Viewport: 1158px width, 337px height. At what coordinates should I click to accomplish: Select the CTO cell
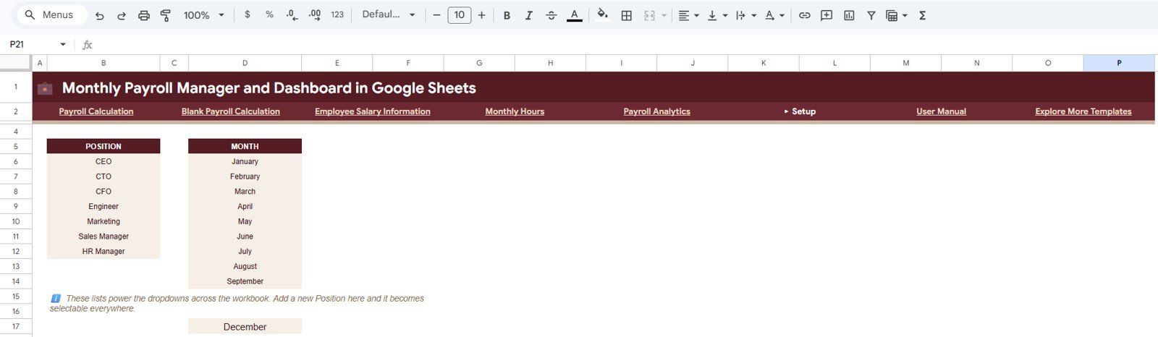pyautogui.click(x=103, y=176)
